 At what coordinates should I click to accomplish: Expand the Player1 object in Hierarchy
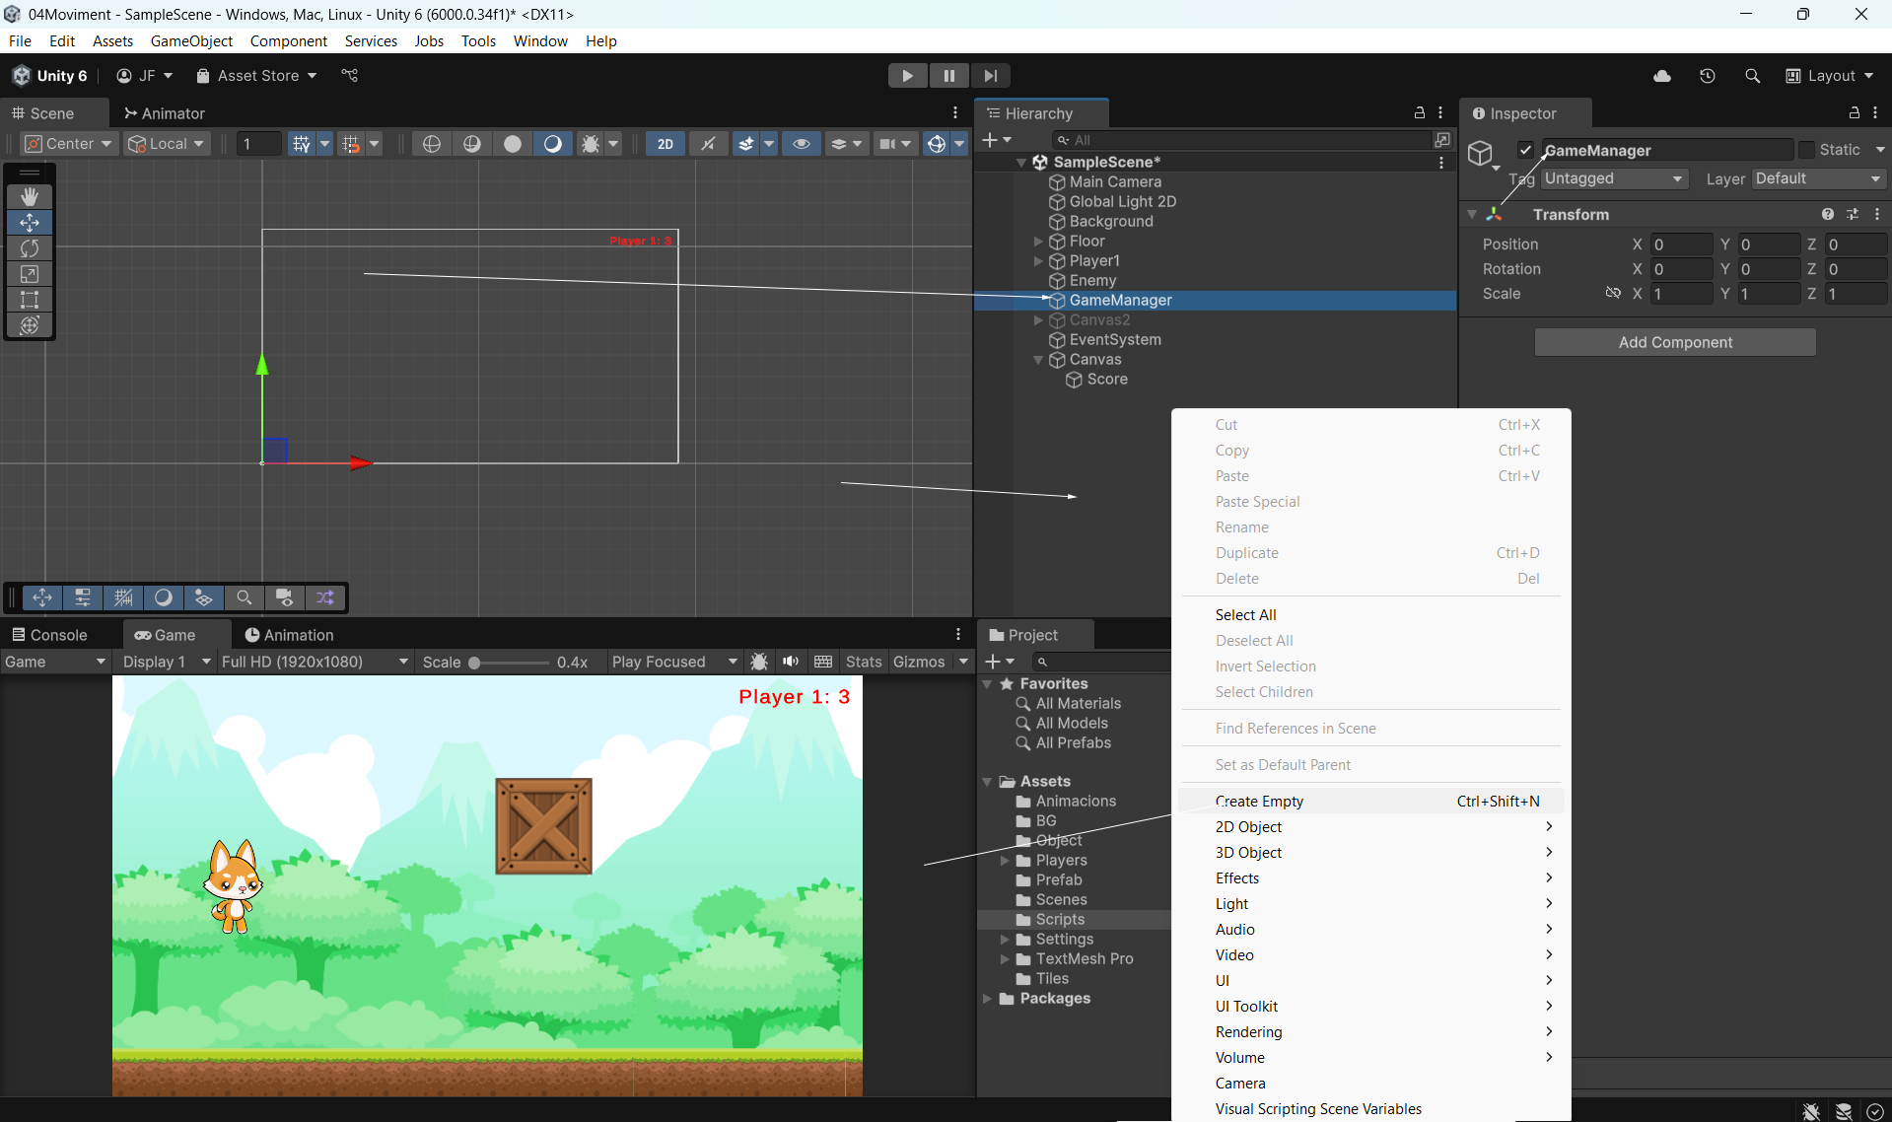click(x=1038, y=261)
